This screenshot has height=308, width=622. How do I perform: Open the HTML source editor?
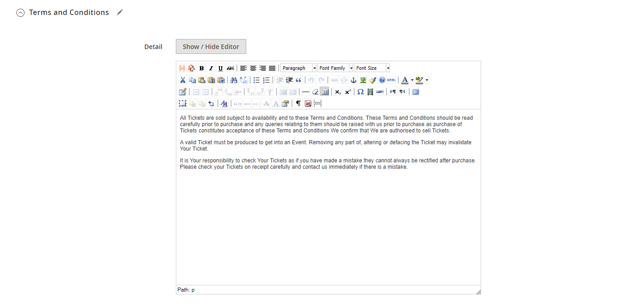coord(392,80)
